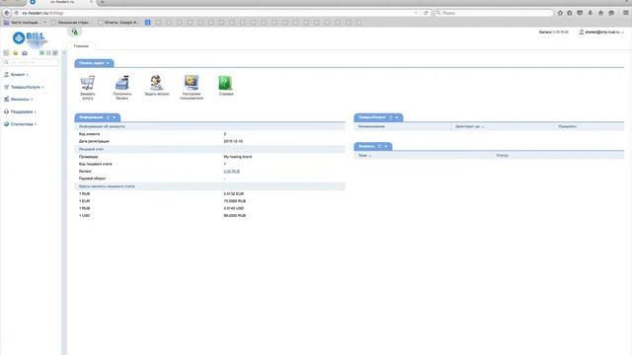The image size is (632, 355).
Task: Click the Информация об аккаунте section row
Action: click(209, 126)
